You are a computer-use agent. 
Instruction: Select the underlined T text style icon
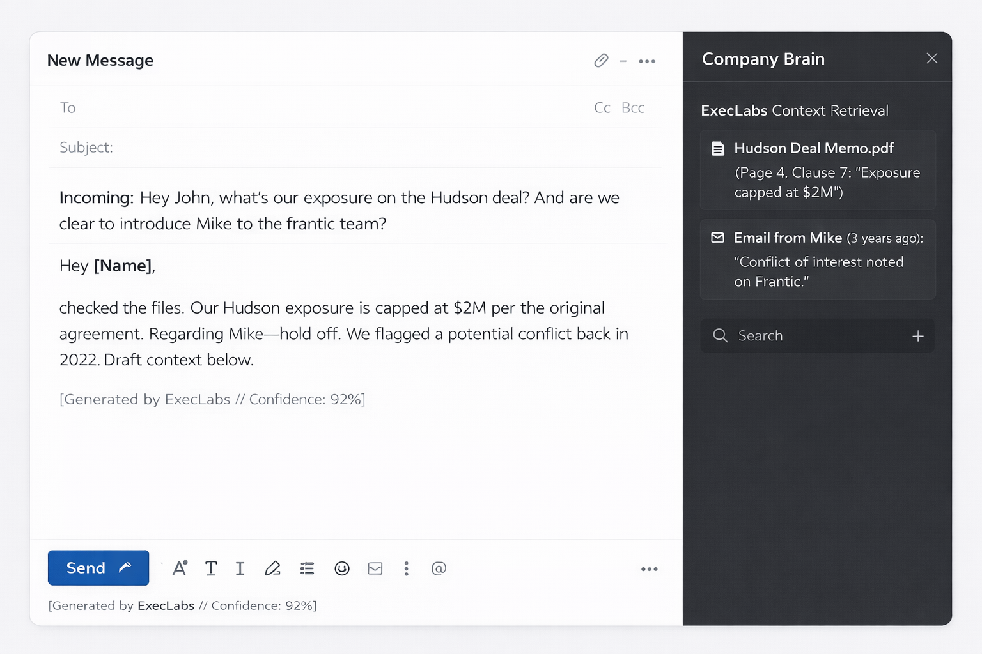point(211,568)
